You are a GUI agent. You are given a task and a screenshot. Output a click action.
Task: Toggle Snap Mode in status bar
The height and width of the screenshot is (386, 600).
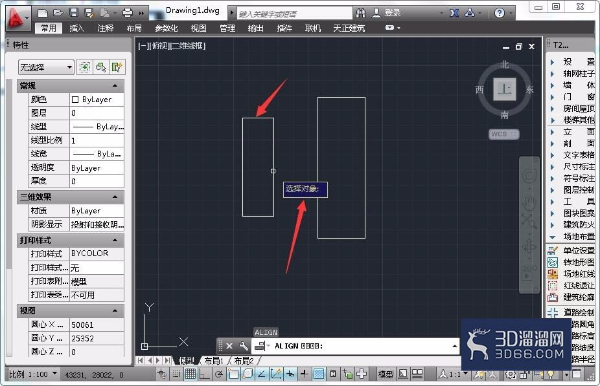click(176, 374)
